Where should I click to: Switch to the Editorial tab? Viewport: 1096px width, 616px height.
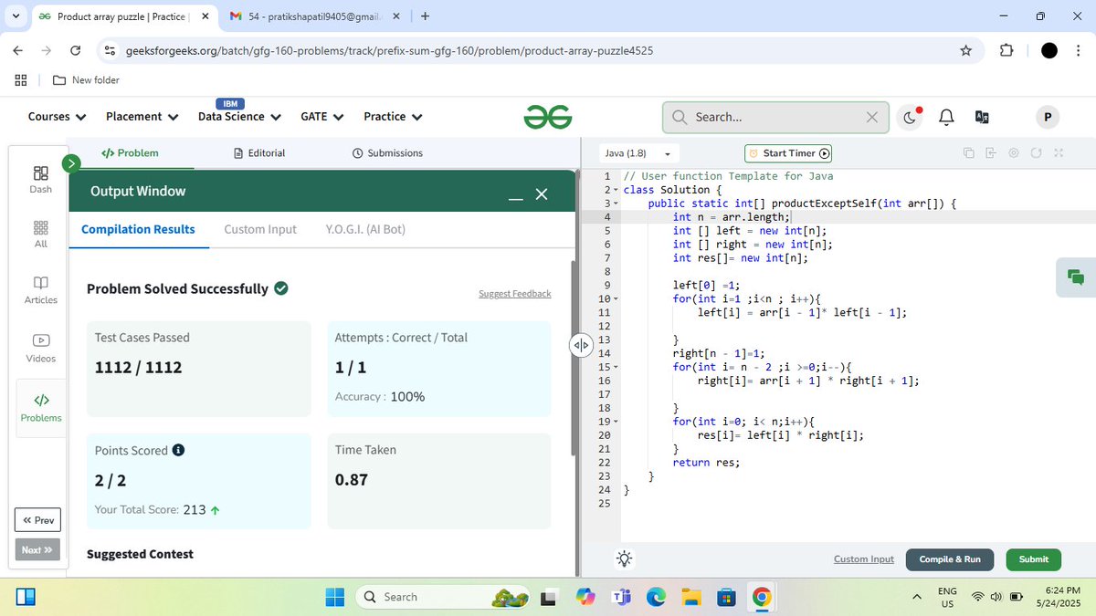(x=259, y=153)
